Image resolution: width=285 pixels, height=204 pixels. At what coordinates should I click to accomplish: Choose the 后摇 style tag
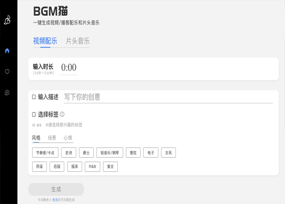coord(57,166)
